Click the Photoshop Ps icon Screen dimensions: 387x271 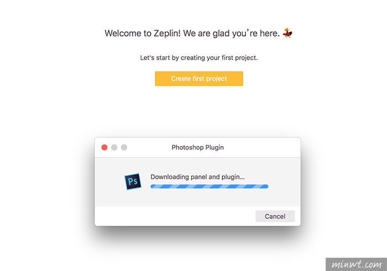point(133,181)
